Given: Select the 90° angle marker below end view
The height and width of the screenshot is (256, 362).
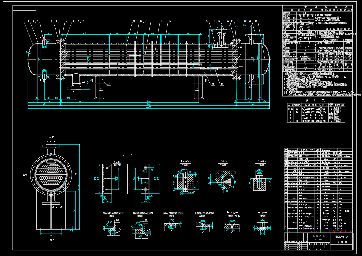Looking at the screenshot, I should (51, 240).
